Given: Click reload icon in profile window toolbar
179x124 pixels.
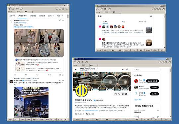Looking at the screenshot, I should tap(75, 62).
